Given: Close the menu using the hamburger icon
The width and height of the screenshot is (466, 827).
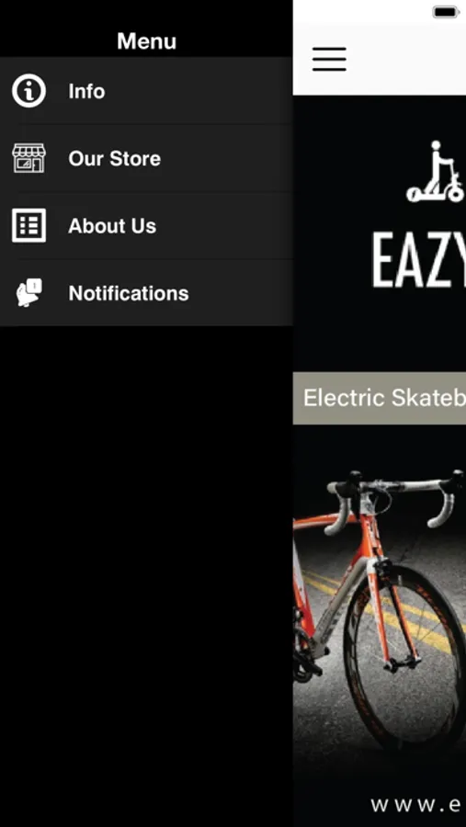Looking at the screenshot, I should pos(329,59).
